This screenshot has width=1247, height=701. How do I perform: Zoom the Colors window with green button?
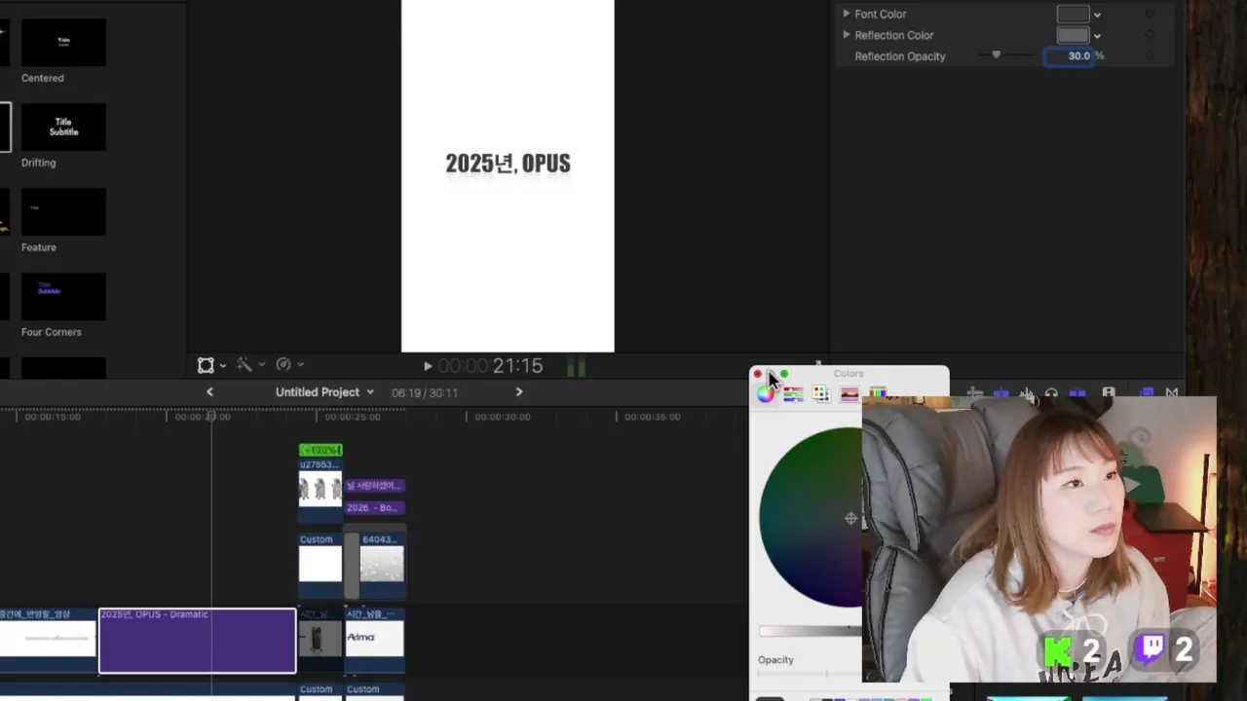784,374
